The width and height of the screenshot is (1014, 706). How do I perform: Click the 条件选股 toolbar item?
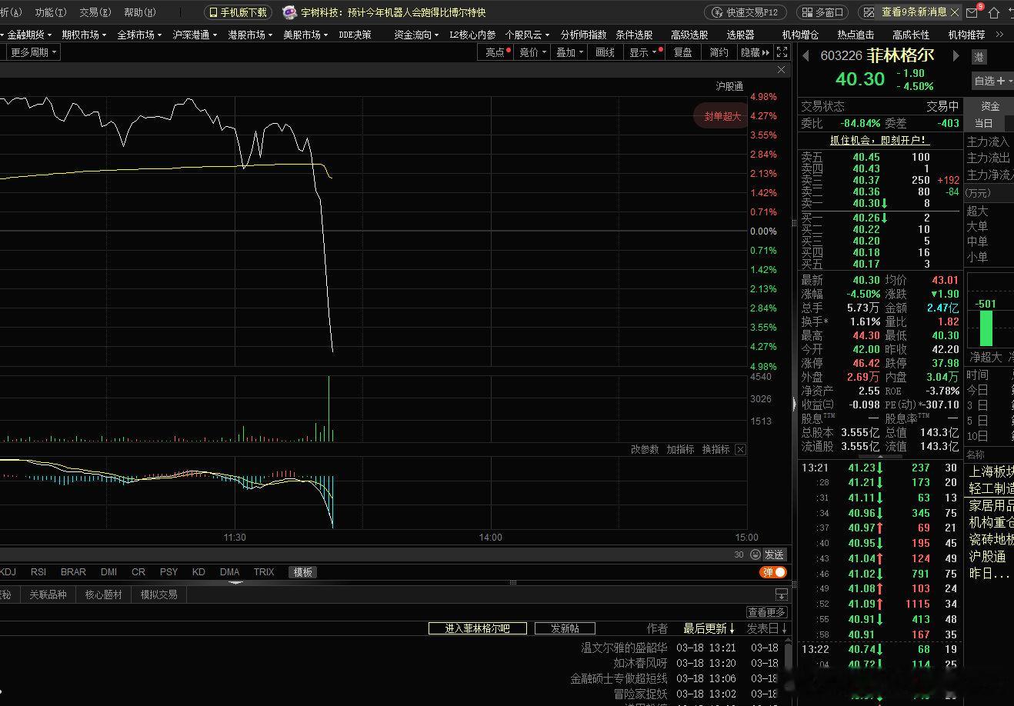click(x=634, y=35)
